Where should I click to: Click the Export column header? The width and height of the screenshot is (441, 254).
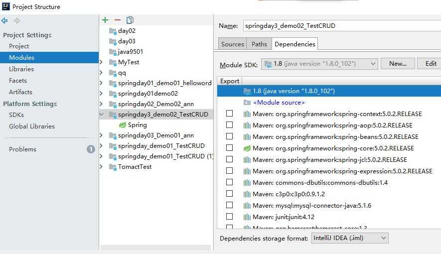click(230, 81)
